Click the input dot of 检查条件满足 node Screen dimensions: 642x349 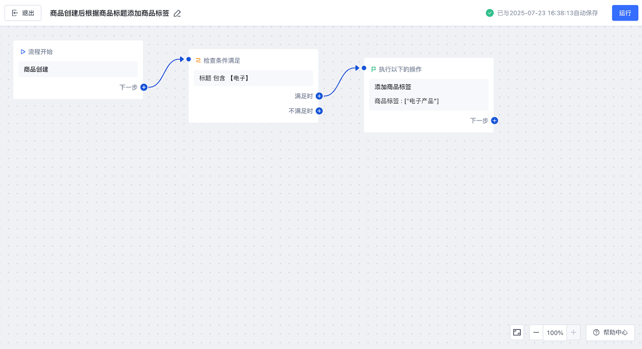189,59
